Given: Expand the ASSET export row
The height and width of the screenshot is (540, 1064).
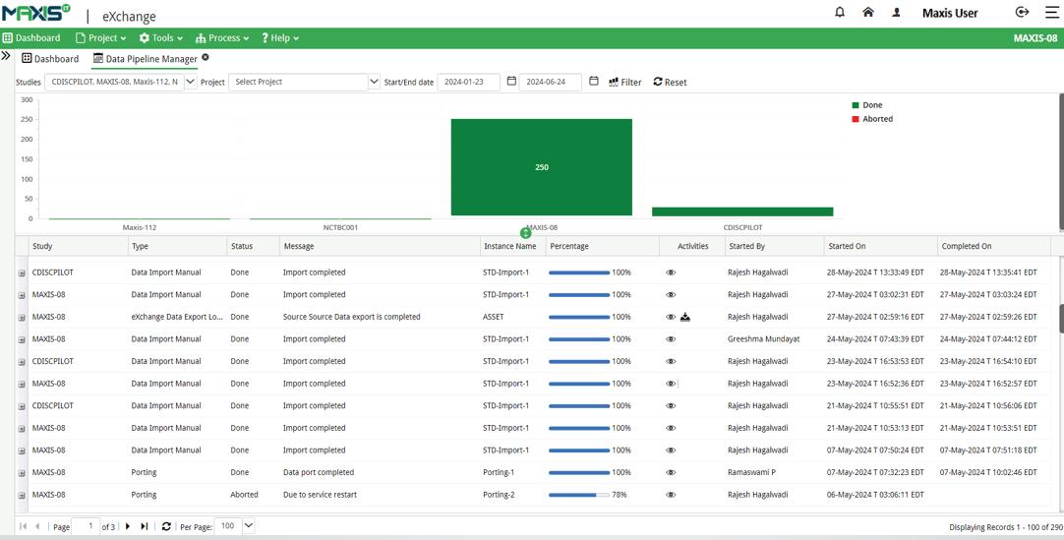Looking at the screenshot, I should point(22,318).
